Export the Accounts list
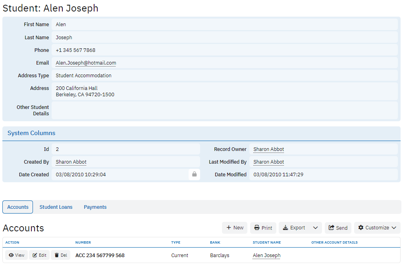 294,228
